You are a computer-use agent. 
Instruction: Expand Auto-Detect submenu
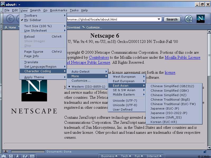pyautogui.click(x=87, y=72)
